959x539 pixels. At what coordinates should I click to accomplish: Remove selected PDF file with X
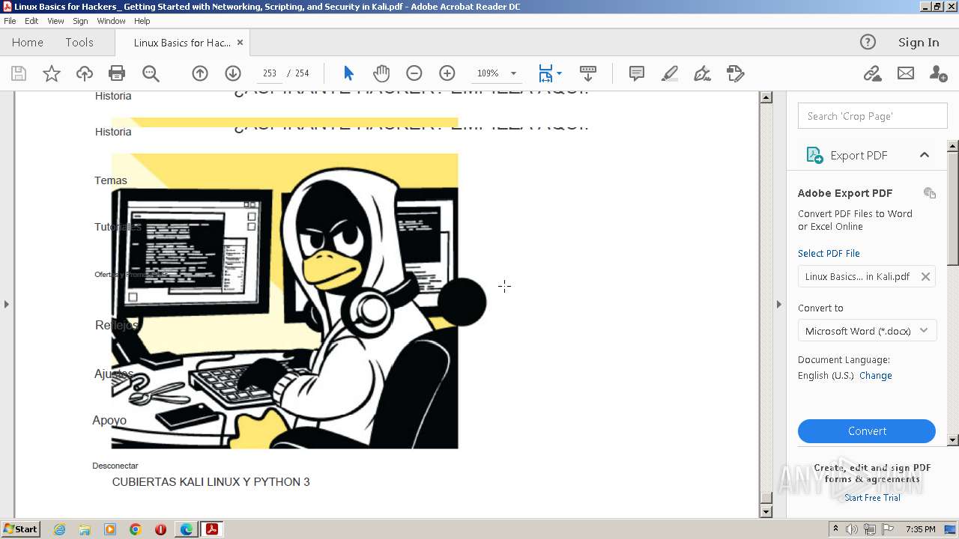pyautogui.click(x=926, y=276)
